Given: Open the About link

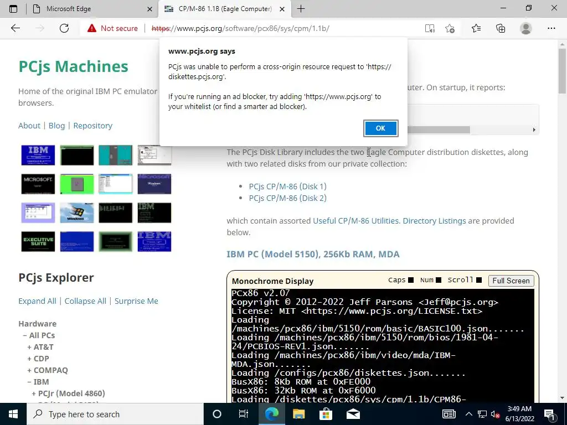Looking at the screenshot, I should point(29,126).
